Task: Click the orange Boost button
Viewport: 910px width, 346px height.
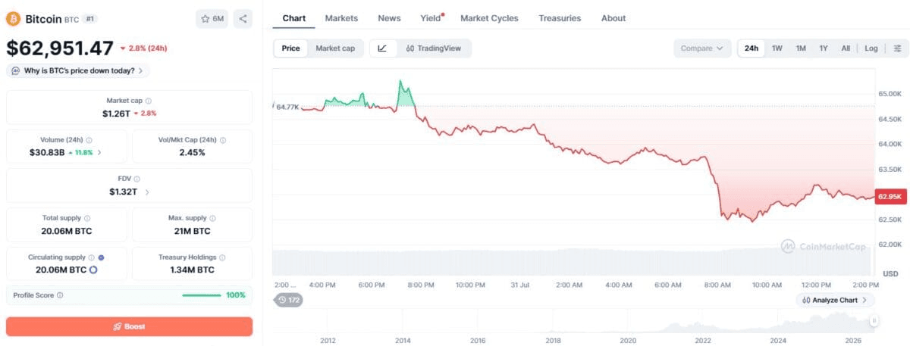Action: click(x=129, y=326)
